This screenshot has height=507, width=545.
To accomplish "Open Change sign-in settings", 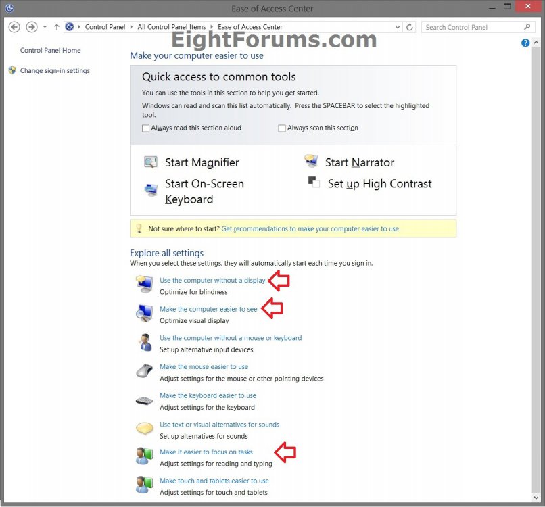I will [x=55, y=71].
